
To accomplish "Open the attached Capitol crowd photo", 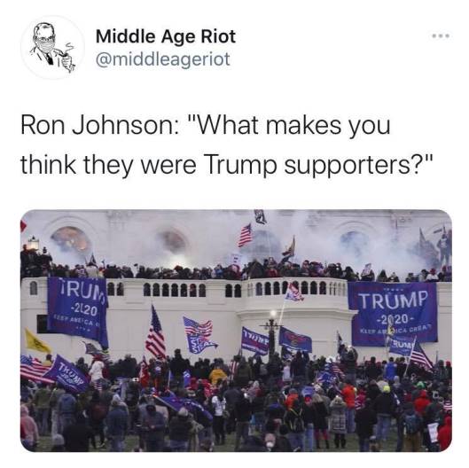I will (x=237, y=331).
